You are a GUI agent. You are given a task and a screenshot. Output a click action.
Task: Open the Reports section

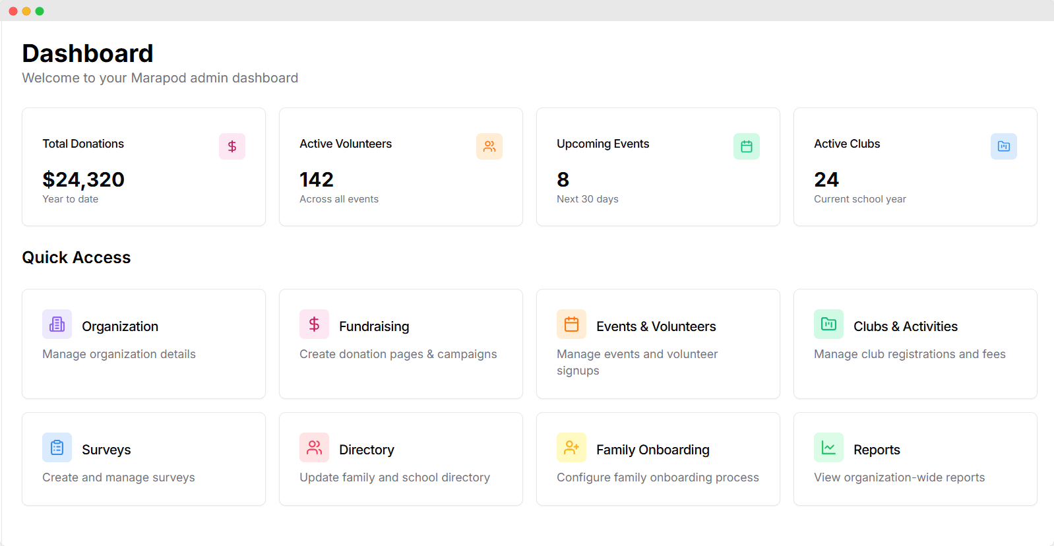(x=915, y=459)
